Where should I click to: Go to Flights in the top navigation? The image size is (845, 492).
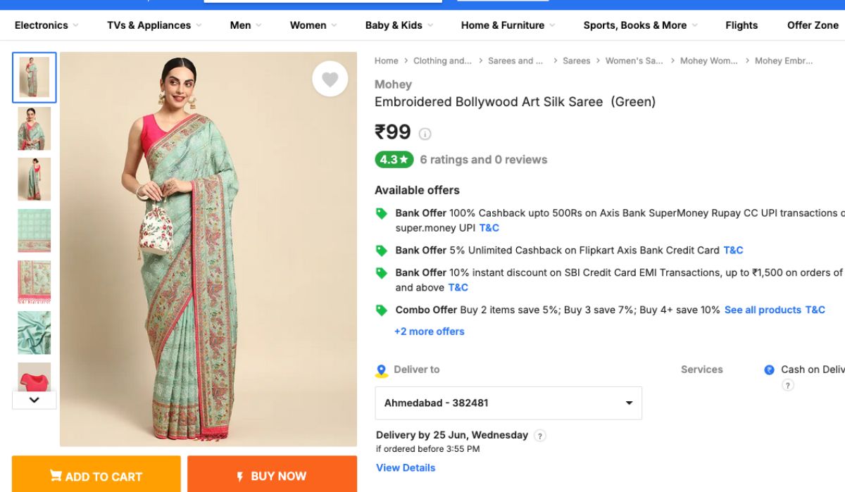tap(741, 25)
